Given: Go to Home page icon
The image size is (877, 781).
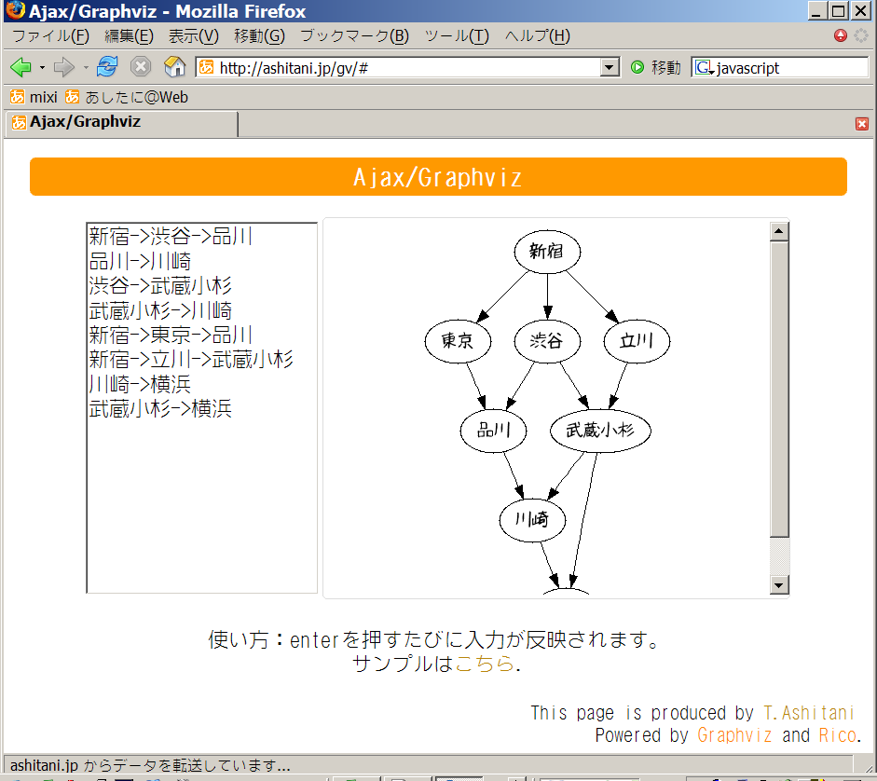Looking at the screenshot, I should pyautogui.click(x=174, y=67).
